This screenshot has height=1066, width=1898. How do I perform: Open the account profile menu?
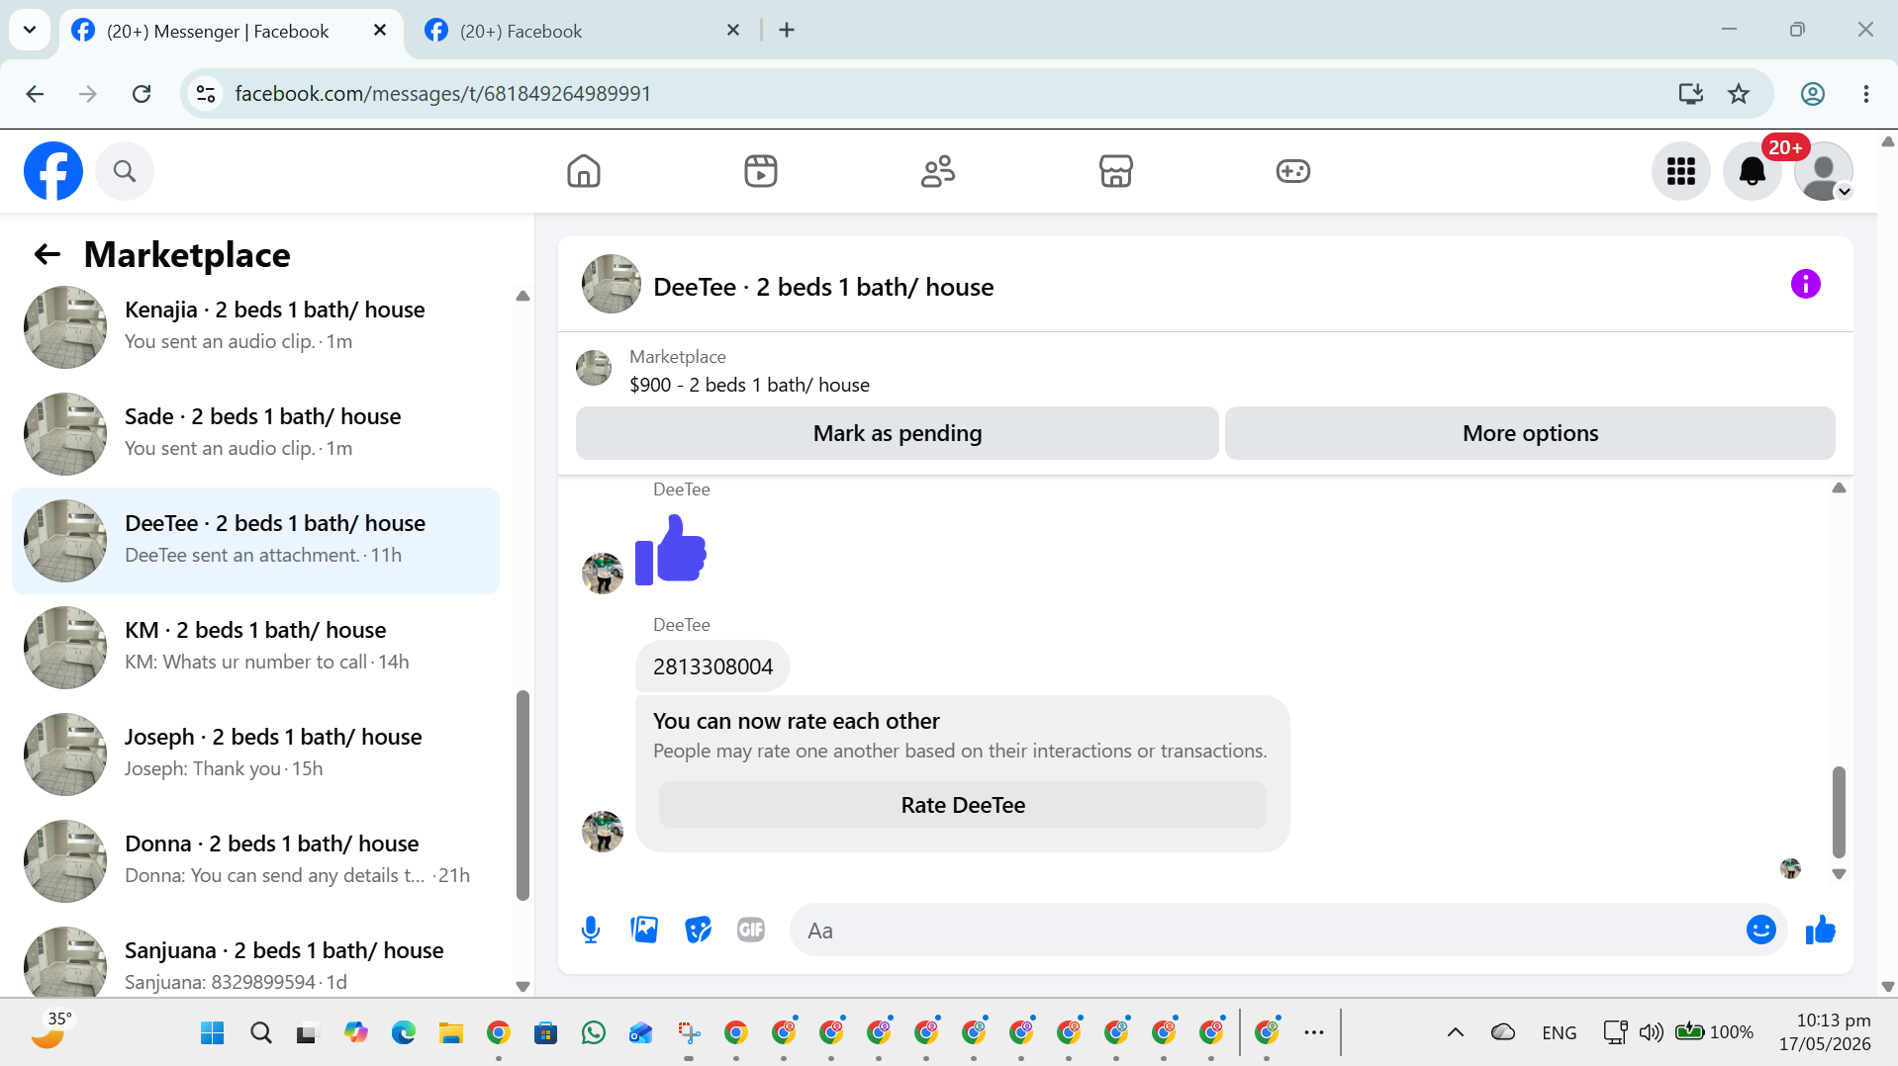click(1824, 171)
